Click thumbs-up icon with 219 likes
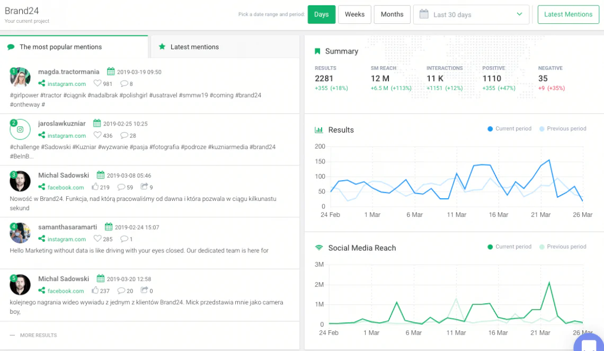This screenshot has height=351, width=604. pyautogui.click(x=95, y=187)
